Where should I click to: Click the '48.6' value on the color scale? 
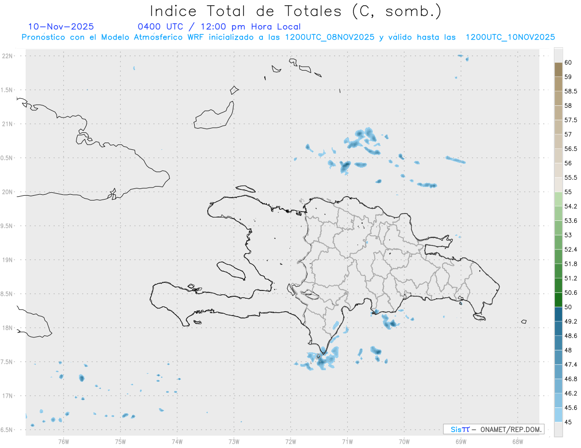coord(571,335)
